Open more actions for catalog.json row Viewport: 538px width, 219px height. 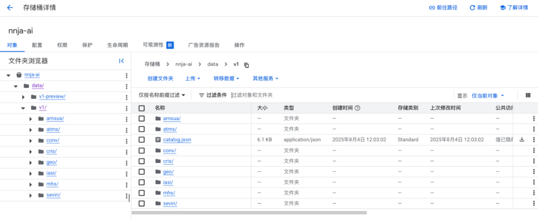click(534, 140)
